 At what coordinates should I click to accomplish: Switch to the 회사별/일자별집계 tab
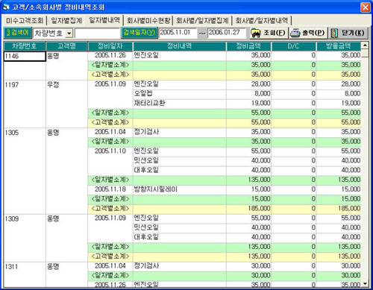coord(202,20)
